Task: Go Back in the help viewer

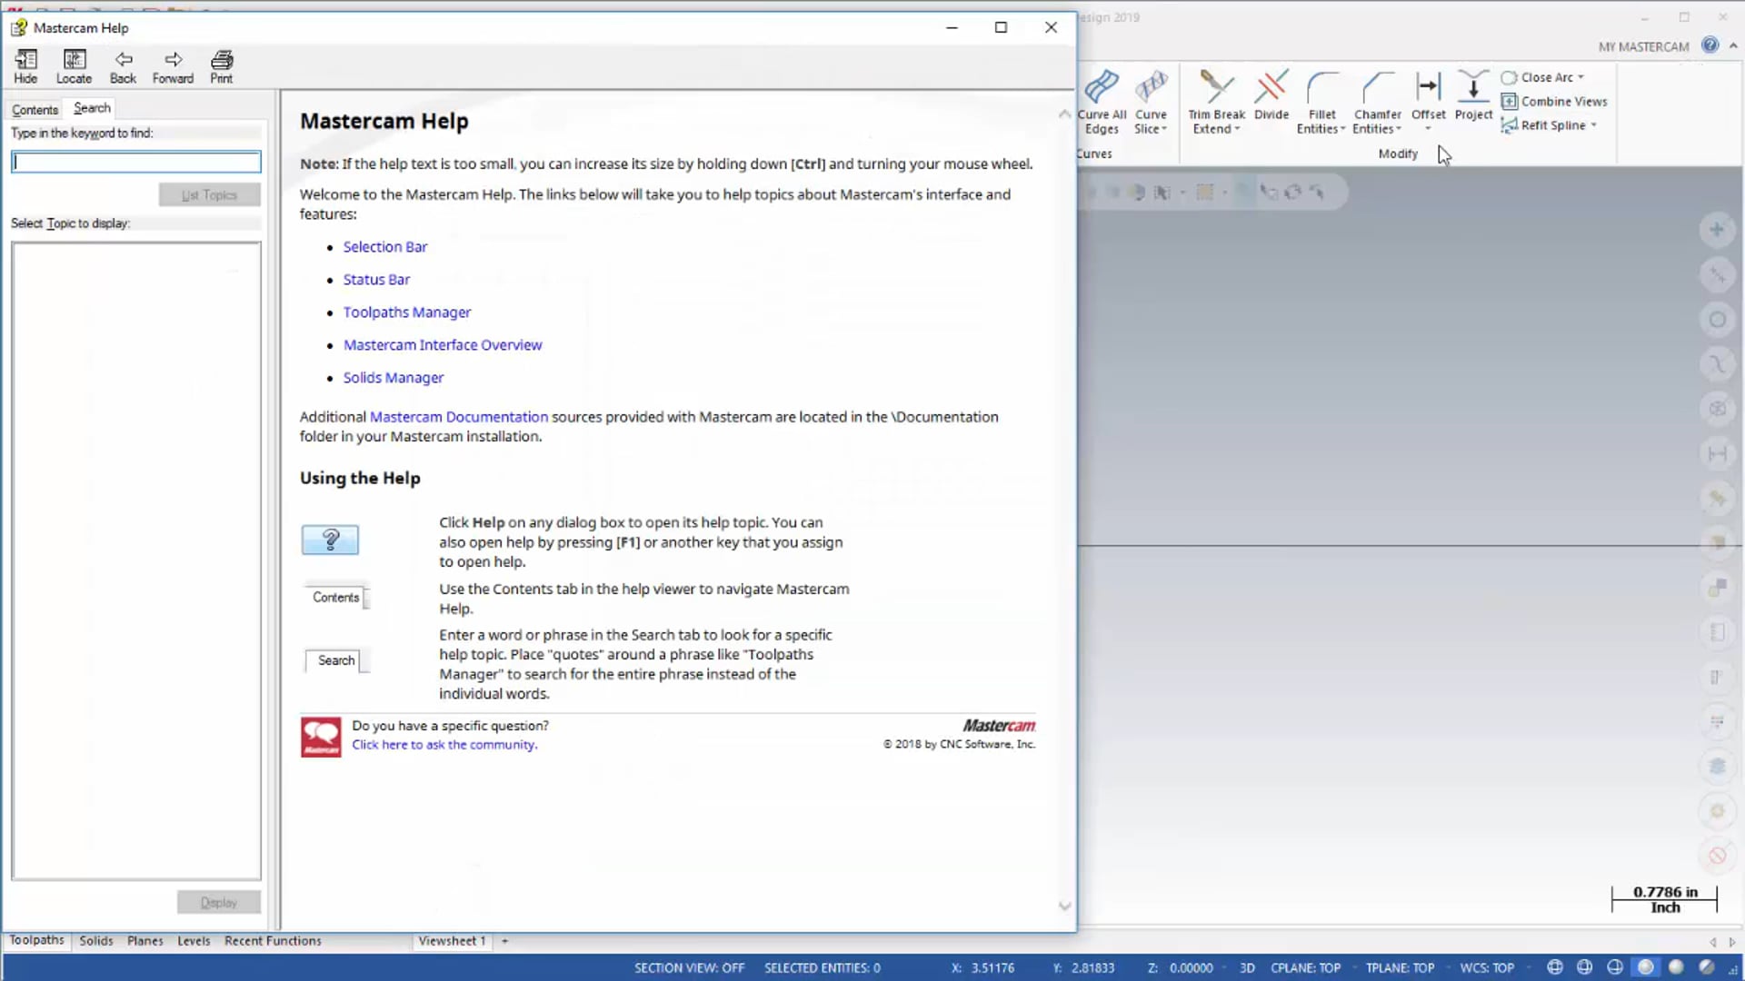Action: coord(123,67)
